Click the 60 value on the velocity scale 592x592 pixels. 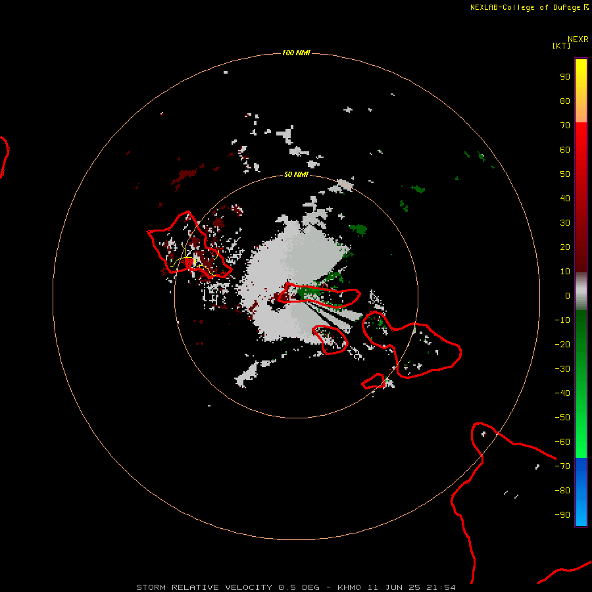(565, 150)
